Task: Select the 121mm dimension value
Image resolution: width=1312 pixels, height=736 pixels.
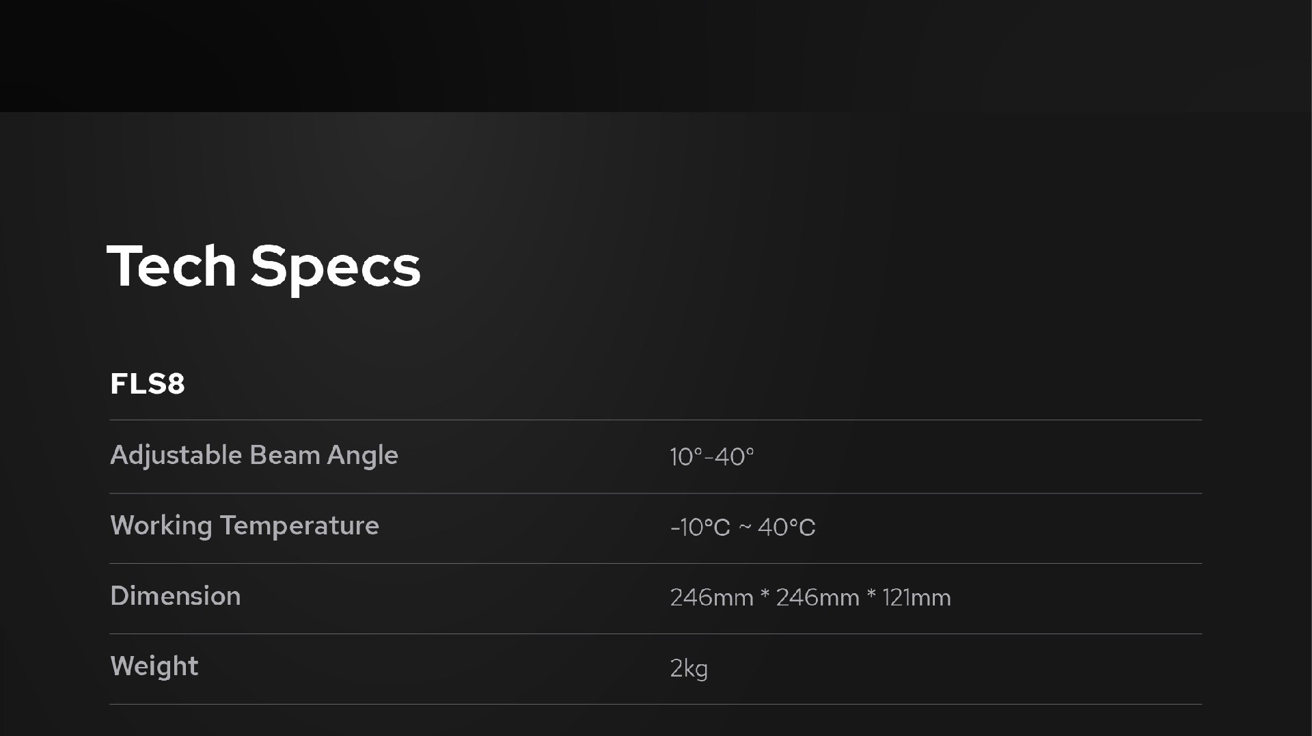Action: click(916, 598)
